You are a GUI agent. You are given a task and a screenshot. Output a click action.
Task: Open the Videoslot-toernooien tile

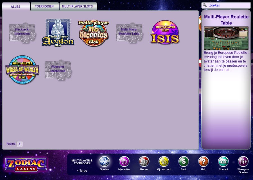58,70
